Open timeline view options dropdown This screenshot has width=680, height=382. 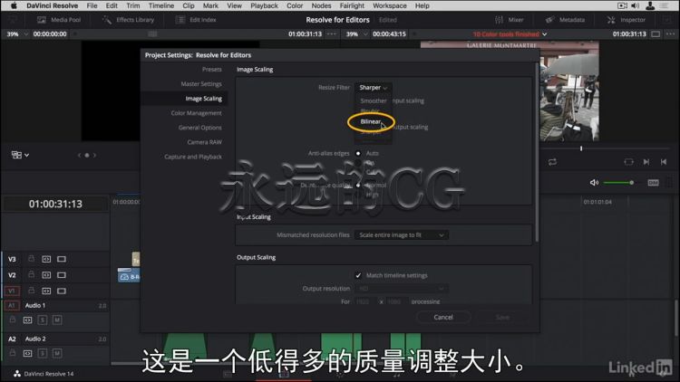coord(20,155)
